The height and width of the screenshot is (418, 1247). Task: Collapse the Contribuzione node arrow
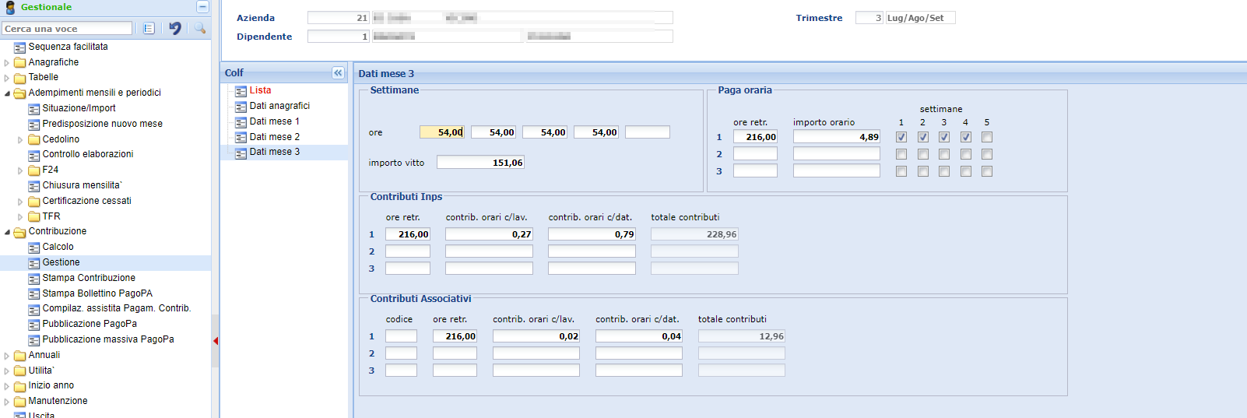tap(7, 232)
